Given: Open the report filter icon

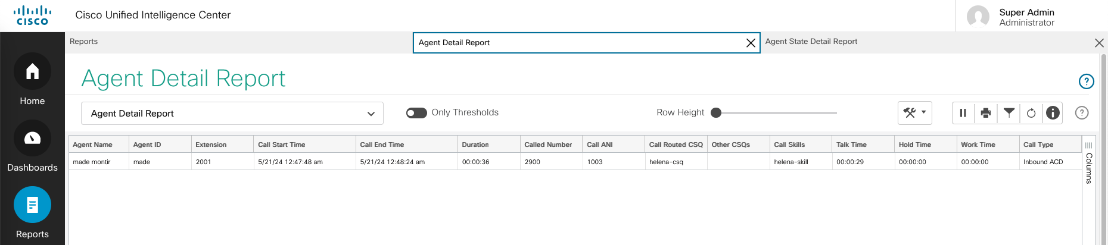Looking at the screenshot, I should point(1009,112).
